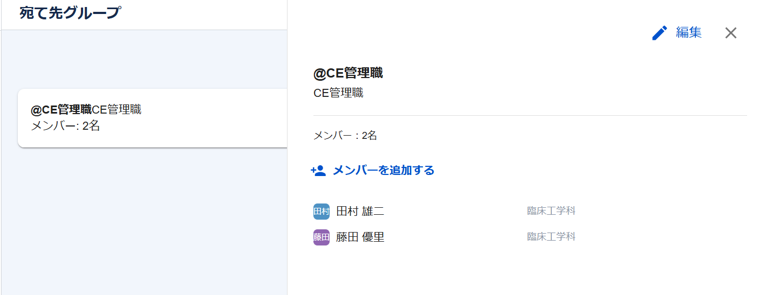The image size is (766, 295).
Task: Click bold @CE管理職 name in group card
Action: pos(61,110)
